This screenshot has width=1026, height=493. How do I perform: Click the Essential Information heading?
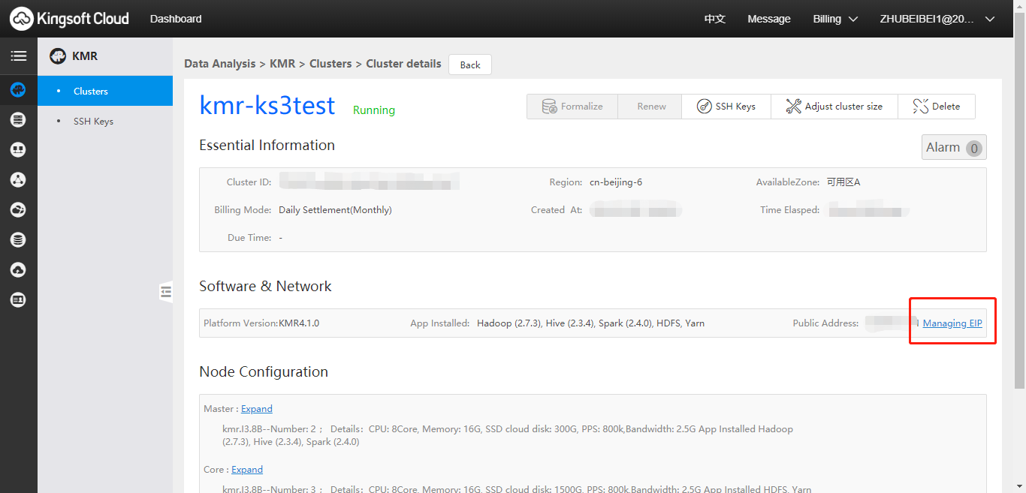point(267,145)
